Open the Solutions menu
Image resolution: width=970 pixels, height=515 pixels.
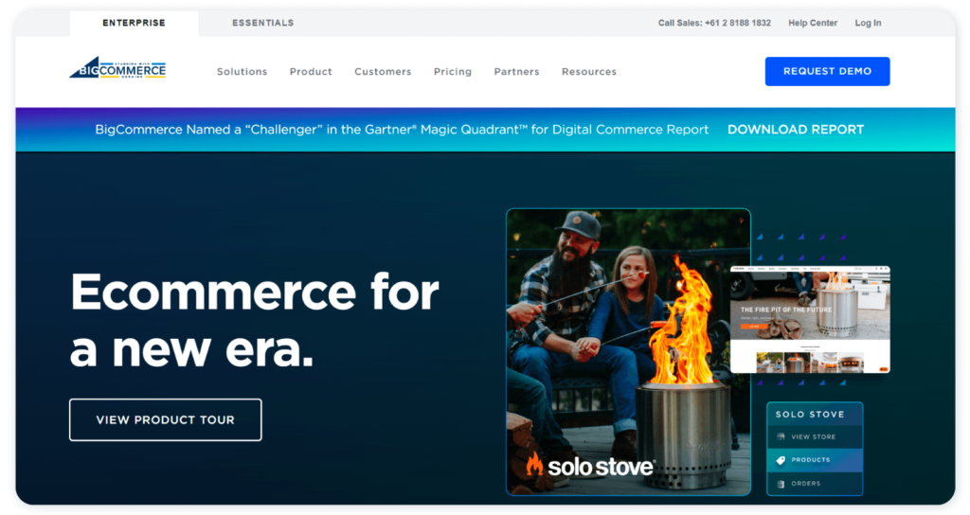242,72
